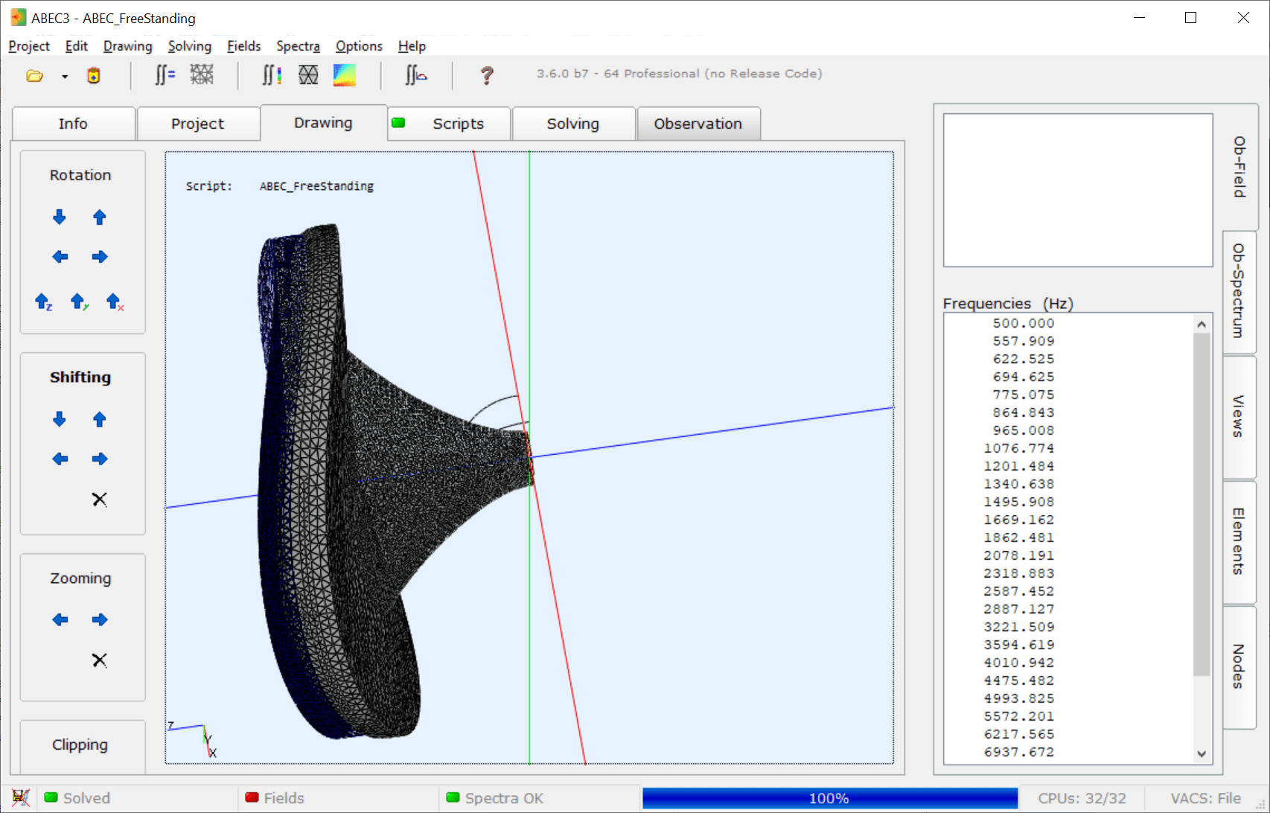The height and width of the screenshot is (813, 1270).
Task: Open the Options menu
Action: pos(359,46)
